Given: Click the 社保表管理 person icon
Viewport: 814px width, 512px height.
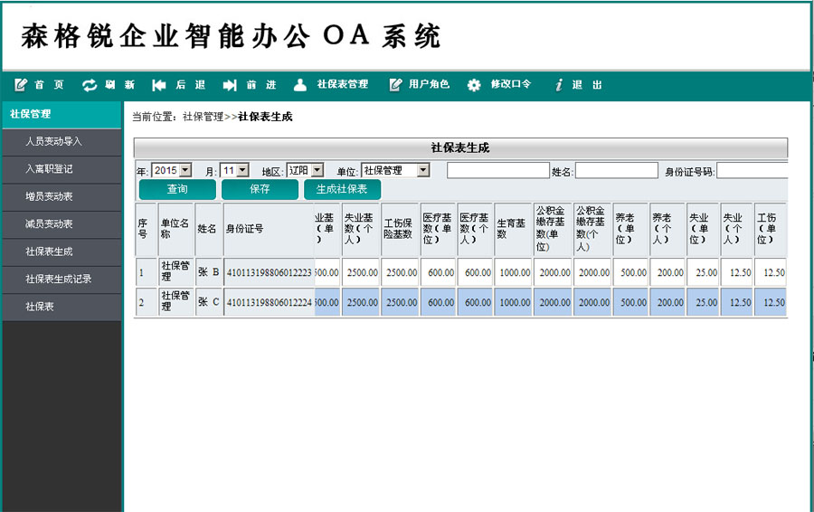Looking at the screenshot, I should coord(300,85).
